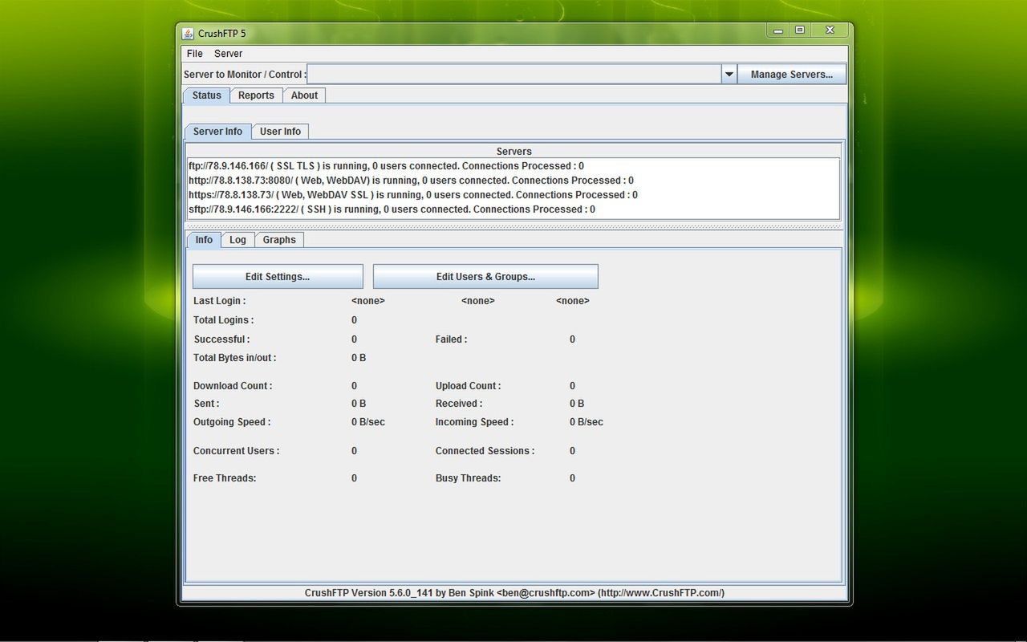1027x642 pixels.
Task: Switch to the Graphs sub-tab
Action: [279, 240]
